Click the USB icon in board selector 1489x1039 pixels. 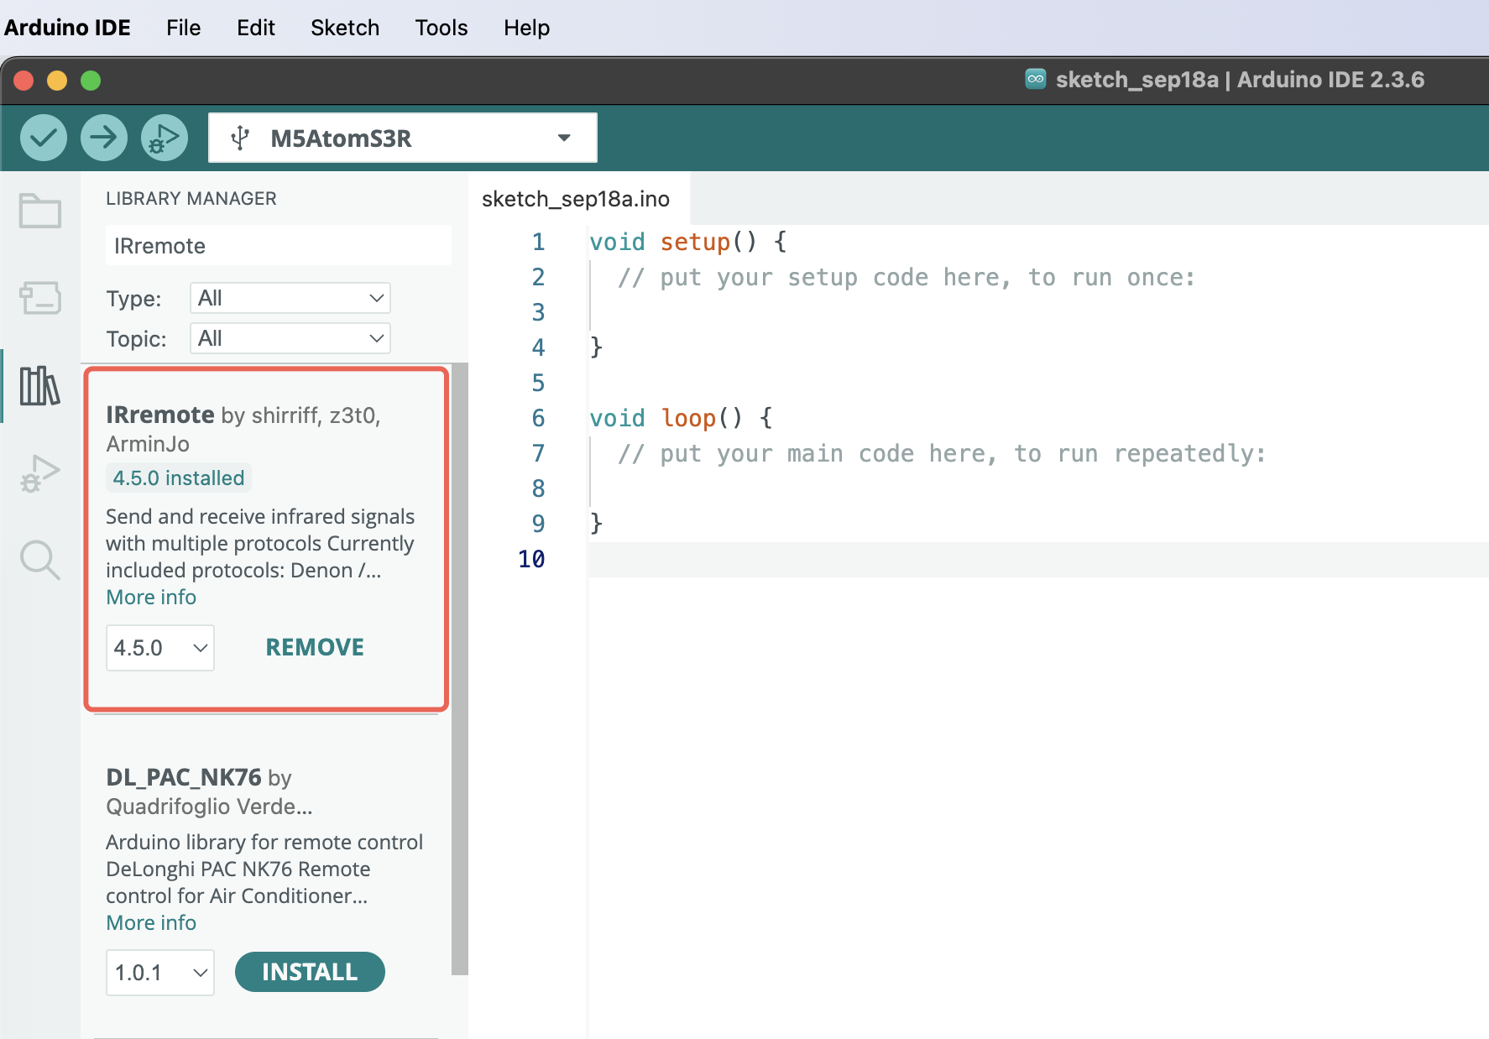240,138
